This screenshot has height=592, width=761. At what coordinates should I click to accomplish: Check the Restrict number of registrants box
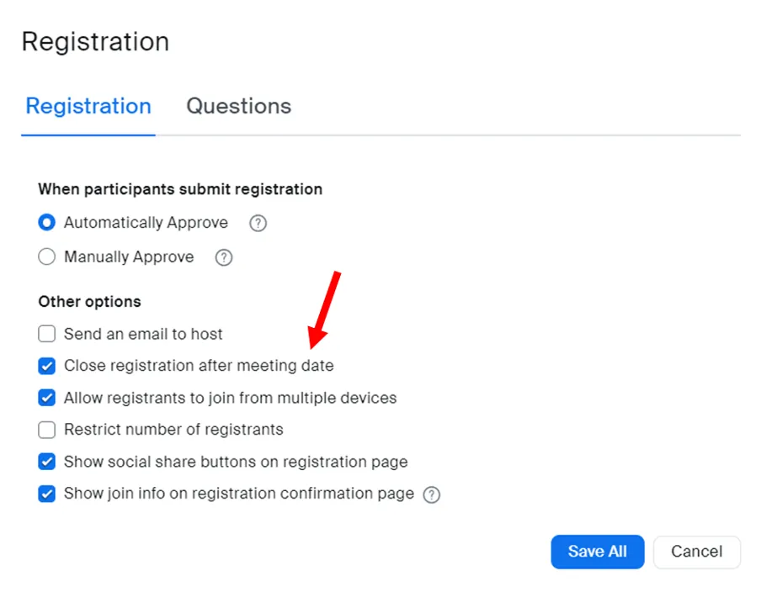click(x=47, y=430)
